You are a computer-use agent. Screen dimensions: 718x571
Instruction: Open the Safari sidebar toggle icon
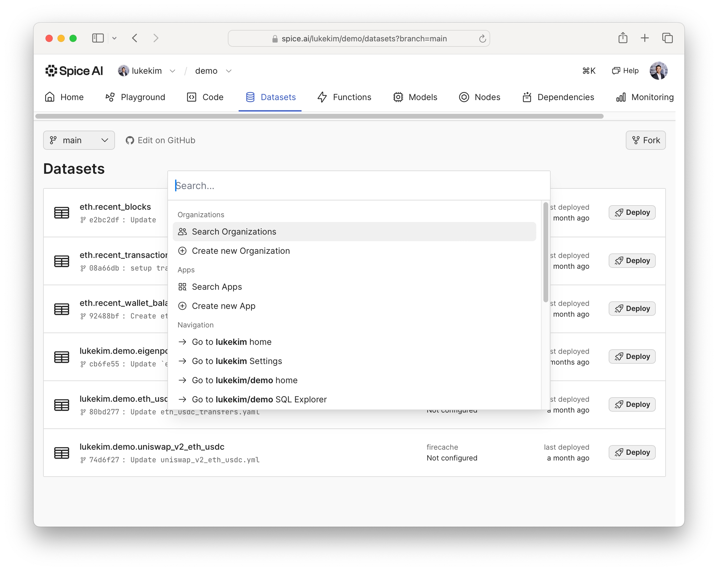(98, 38)
